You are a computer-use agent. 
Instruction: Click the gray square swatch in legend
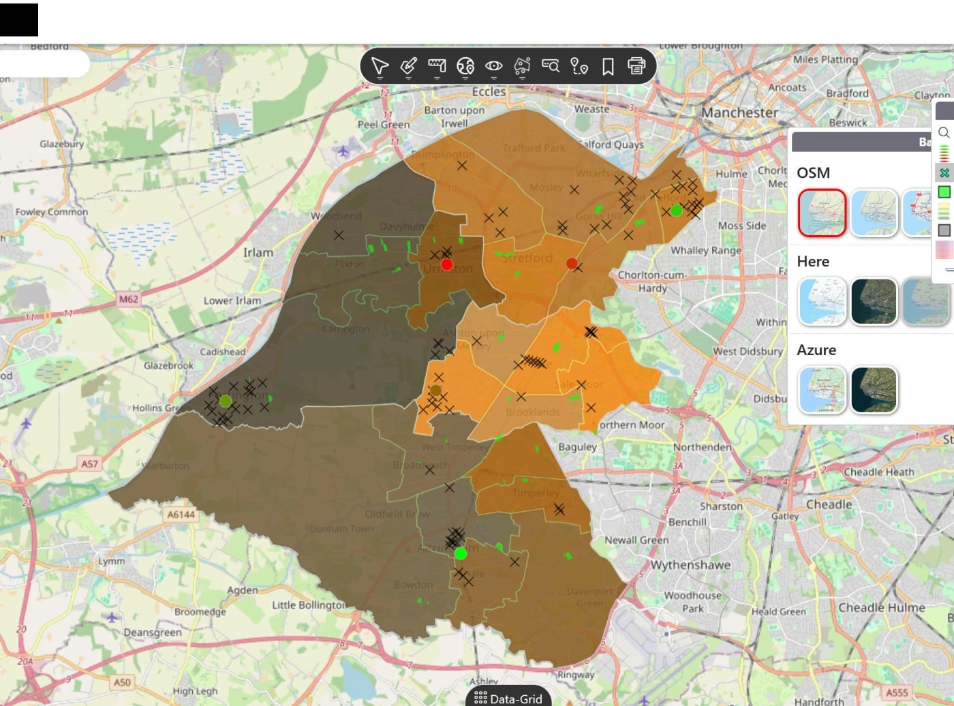click(x=944, y=230)
